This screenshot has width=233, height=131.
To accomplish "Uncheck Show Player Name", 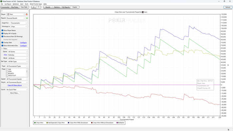I will [2, 30].
